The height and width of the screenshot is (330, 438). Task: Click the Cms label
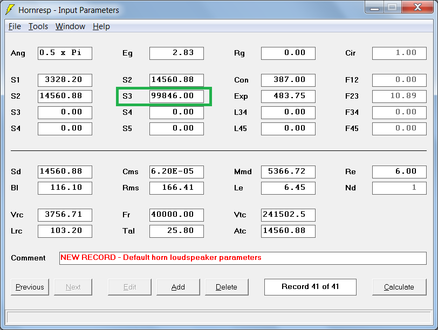point(130,171)
